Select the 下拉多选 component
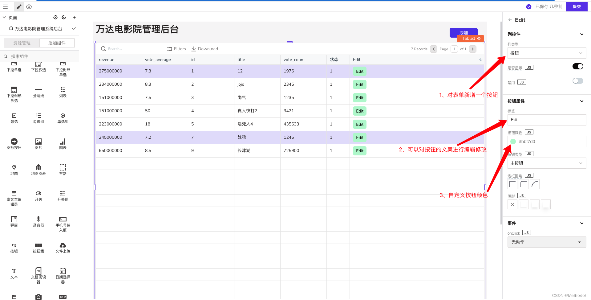Image resolution: width=591 pixels, height=300 pixels. 38,67
